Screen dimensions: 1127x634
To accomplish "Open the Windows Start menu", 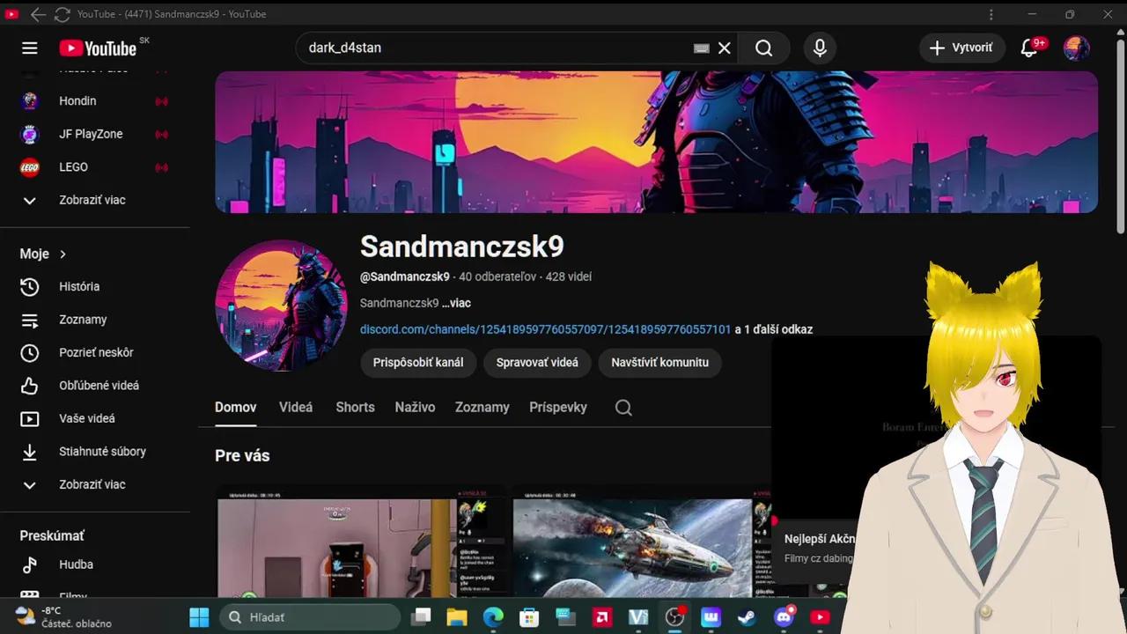I will pos(200,617).
